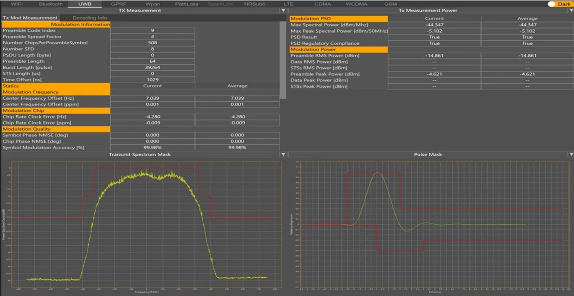Switch to Decoding Info tab
The width and height of the screenshot is (574, 296).
90,18
